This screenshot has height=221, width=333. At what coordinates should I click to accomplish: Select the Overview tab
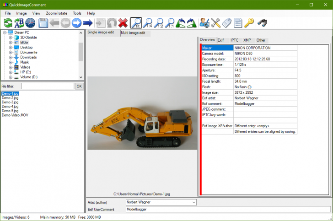(208, 40)
